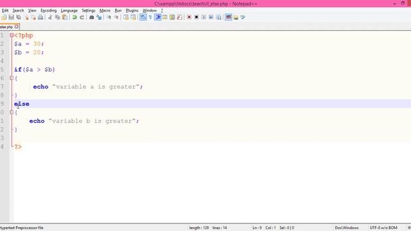Screen dimensions: 411x231
Task: Toggle synchronized vertical scrolling icon
Action: coord(126,17)
